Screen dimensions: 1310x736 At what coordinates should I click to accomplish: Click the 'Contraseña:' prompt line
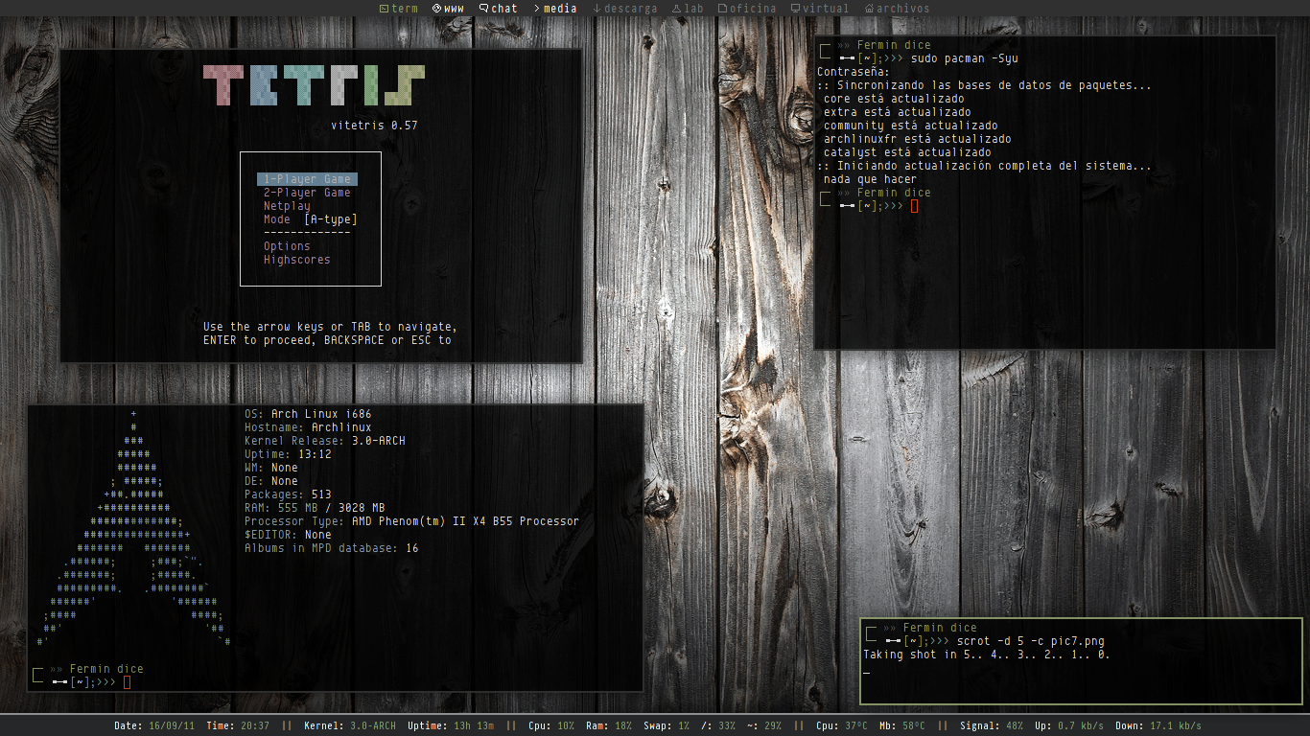point(854,72)
